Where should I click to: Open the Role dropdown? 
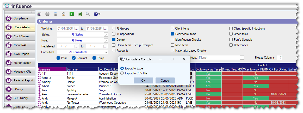click(106, 40)
